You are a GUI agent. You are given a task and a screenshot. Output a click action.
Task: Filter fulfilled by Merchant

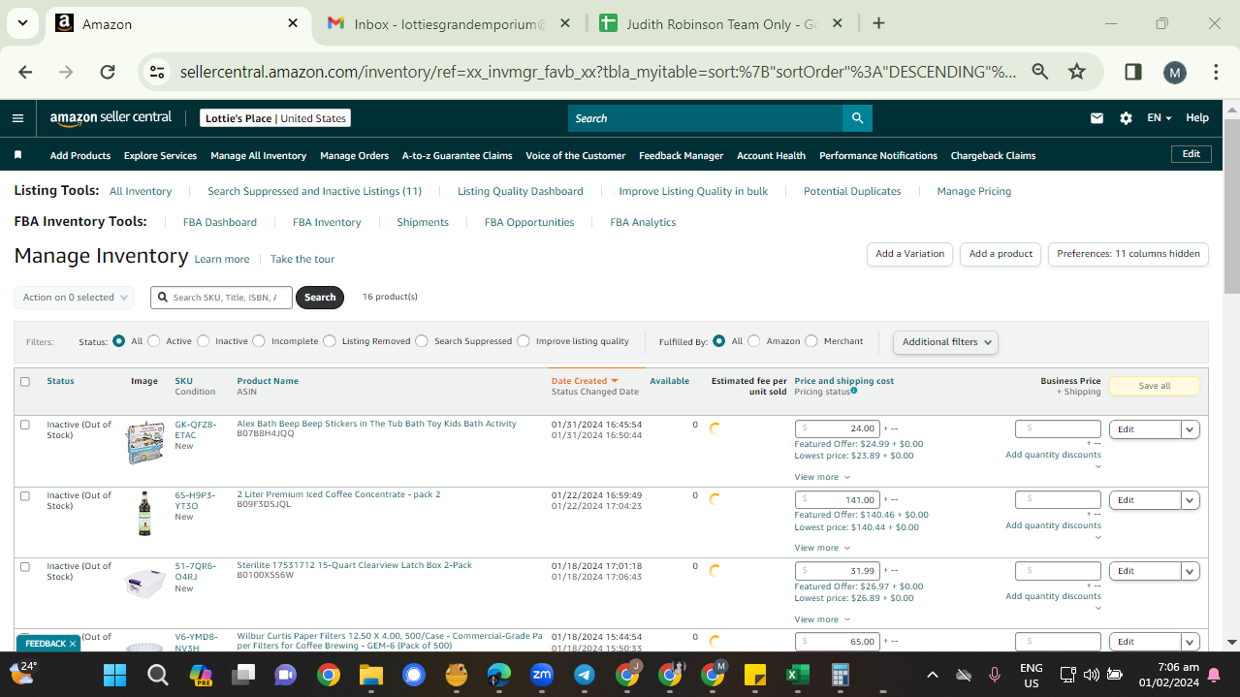(811, 341)
